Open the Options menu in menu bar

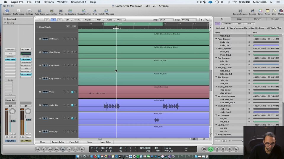(x=49, y=2)
